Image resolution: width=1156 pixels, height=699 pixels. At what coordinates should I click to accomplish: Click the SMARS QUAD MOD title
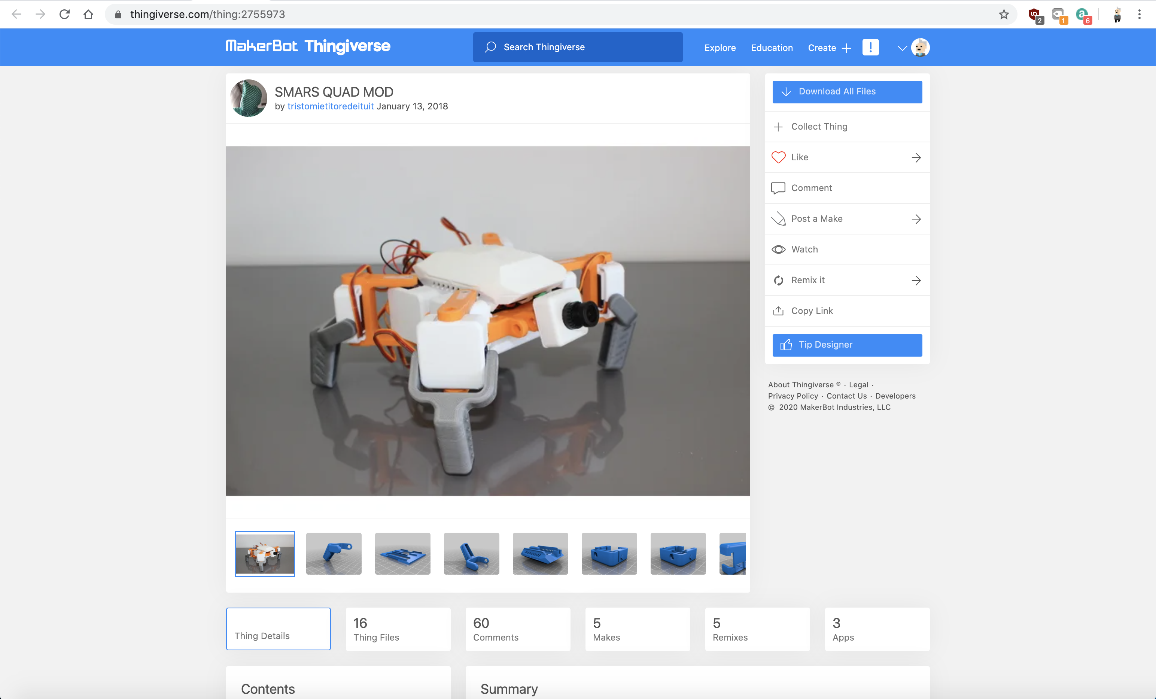point(334,91)
